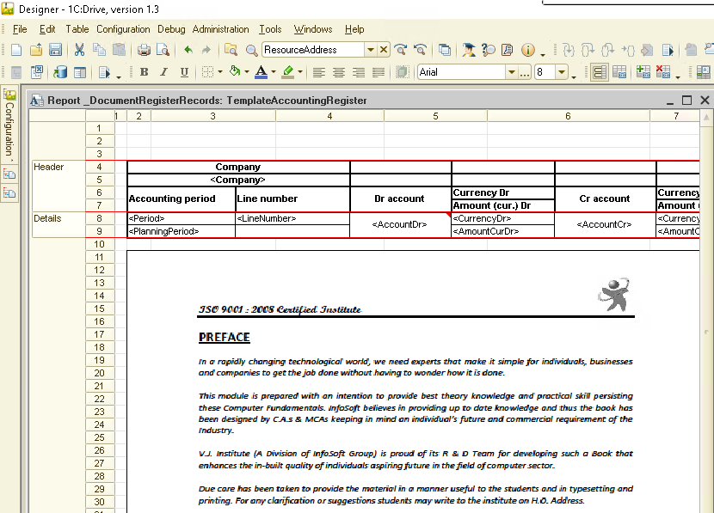Screen dimensions: 714x513
Task: Open the Administration menu
Action: (220, 29)
